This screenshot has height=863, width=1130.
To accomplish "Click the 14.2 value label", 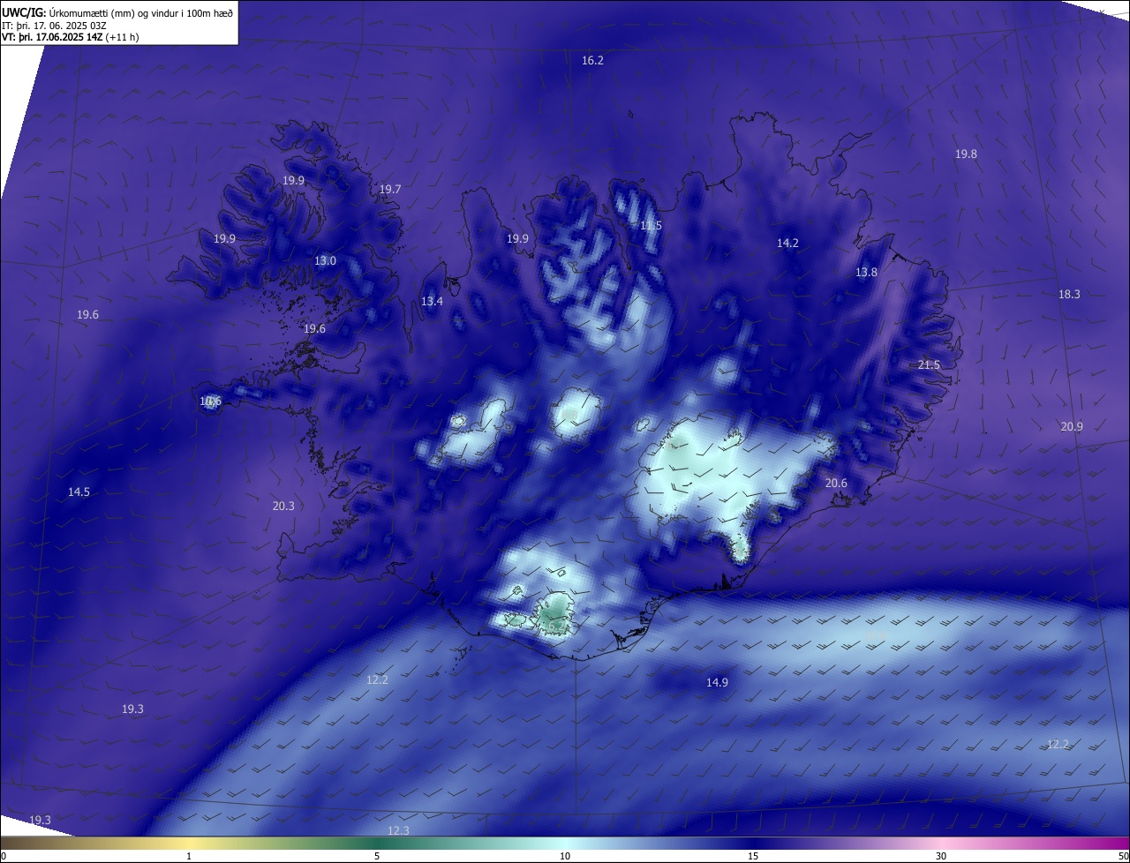I will [787, 243].
